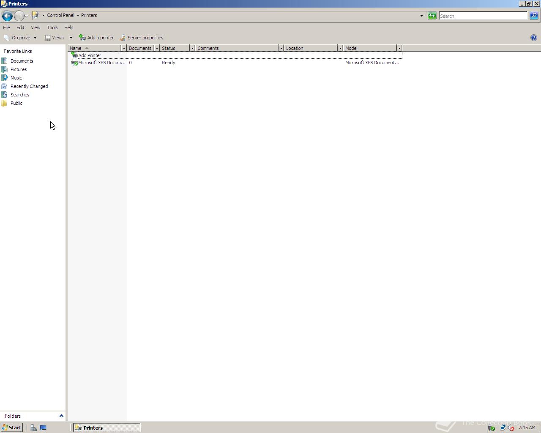Sort by the Documents column header

pyautogui.click(x=140, y=48)
